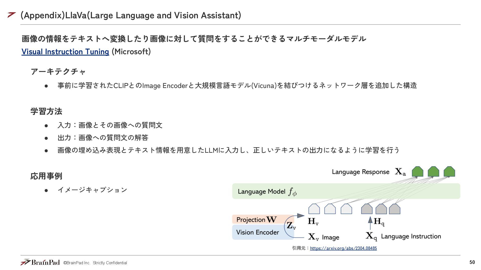Click the bullet about CLIP Image Encoder and Vicuna
The image size is (481, 270).
tap(237, 85)
